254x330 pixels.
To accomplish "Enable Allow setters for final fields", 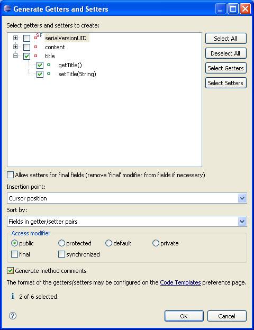I will click(x=10, y=175).
